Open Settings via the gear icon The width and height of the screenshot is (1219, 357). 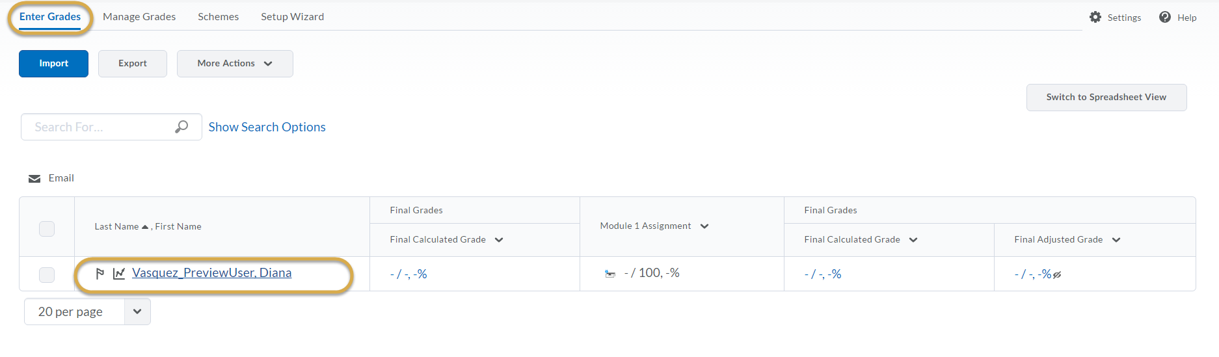tap(1095, 18)
